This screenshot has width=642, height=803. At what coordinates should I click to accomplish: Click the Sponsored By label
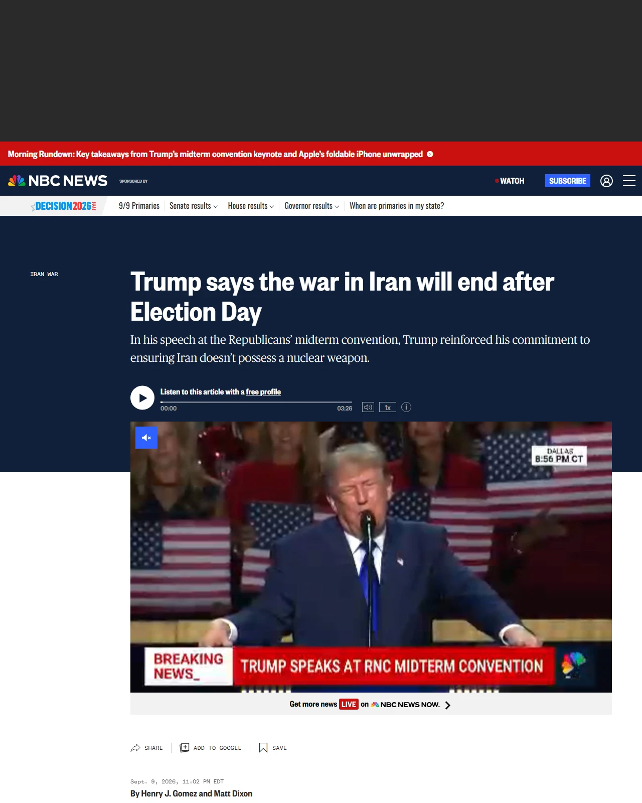133,181
